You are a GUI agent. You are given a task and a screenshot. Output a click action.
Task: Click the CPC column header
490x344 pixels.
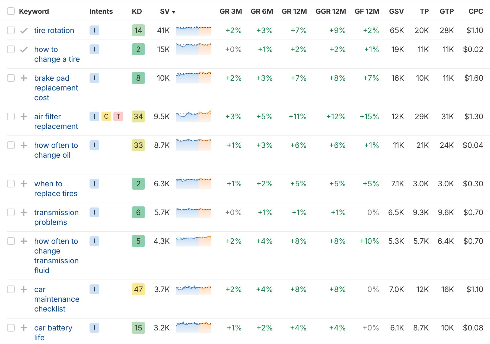476,11
